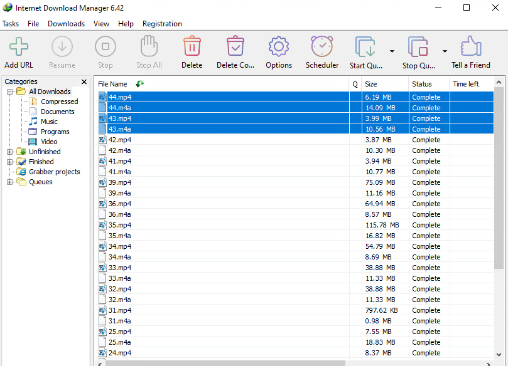Click the Unfinished folder icon
The width and height of the screenshot is (508, 366).
click(21, 152)
